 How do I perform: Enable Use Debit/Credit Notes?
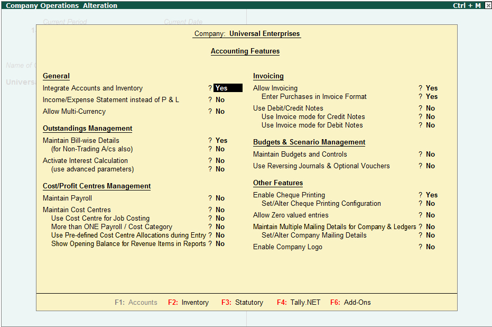tap(430, 108)
